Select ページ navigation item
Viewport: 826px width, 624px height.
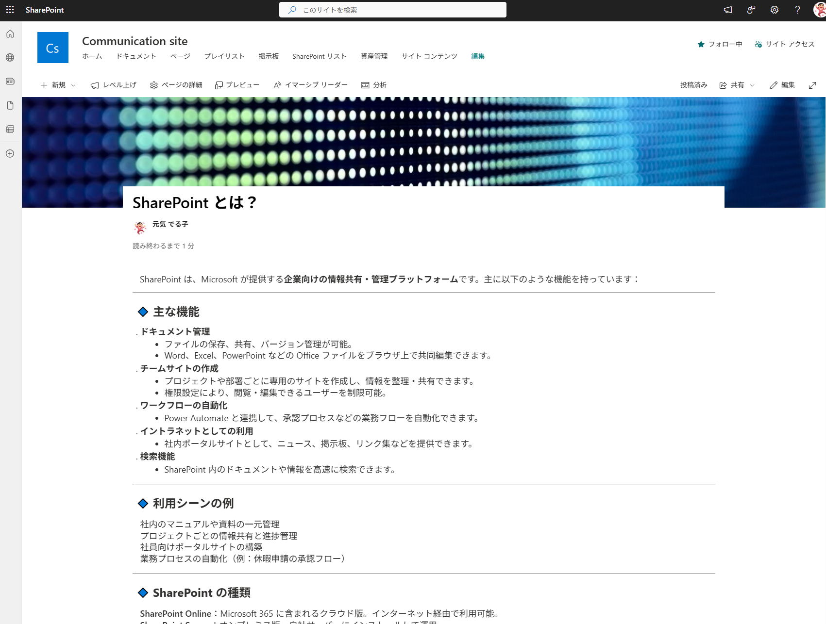[180, 56]
